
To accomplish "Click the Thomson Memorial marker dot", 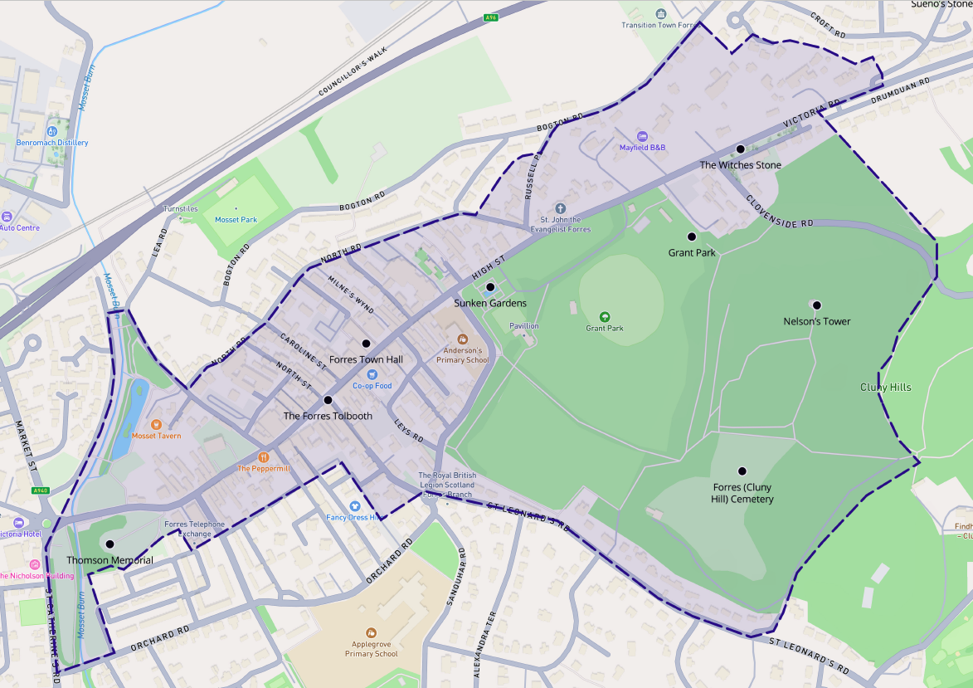I will coord(111,544).
